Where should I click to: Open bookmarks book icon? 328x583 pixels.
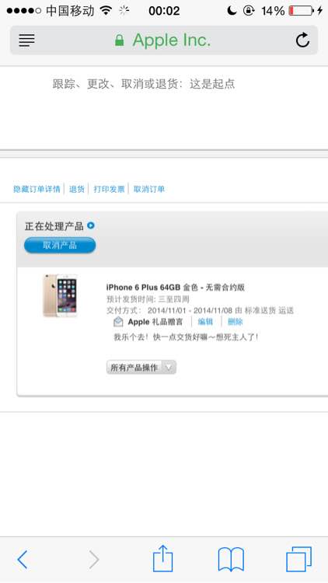231,559
